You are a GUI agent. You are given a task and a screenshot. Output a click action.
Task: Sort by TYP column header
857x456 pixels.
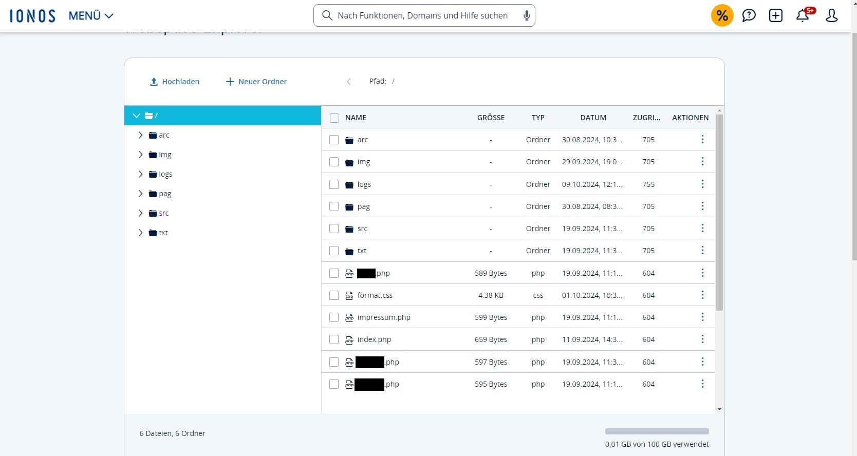[538, 118]
